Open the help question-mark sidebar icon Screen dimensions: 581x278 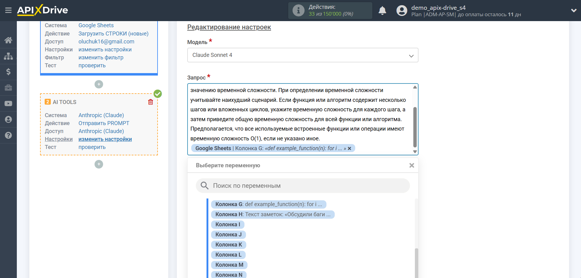pos(8,135)
